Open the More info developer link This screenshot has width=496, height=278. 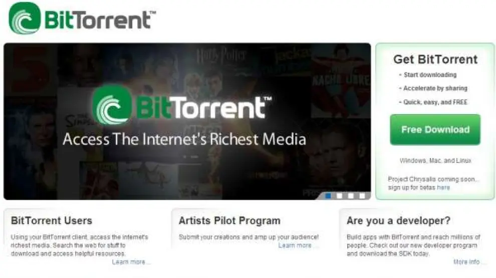click(x=466, y=261)
